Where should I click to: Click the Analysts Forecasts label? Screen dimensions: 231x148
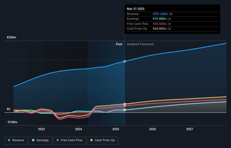click(140, 44)
